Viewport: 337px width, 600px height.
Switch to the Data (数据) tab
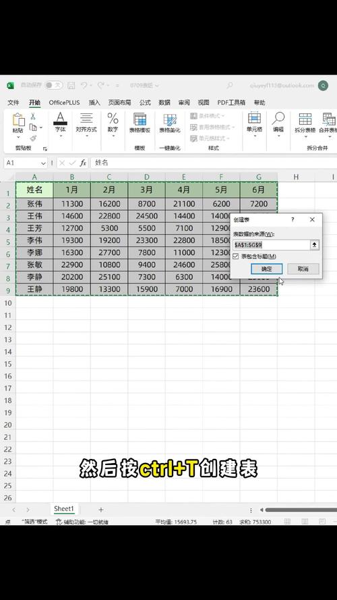(164, 103)
